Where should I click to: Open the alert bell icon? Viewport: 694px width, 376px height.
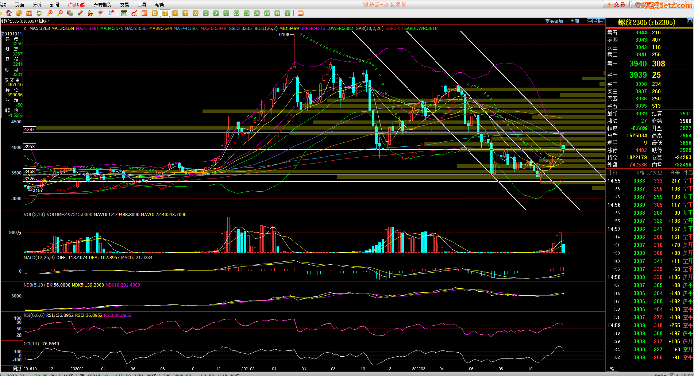click(90, 13)
